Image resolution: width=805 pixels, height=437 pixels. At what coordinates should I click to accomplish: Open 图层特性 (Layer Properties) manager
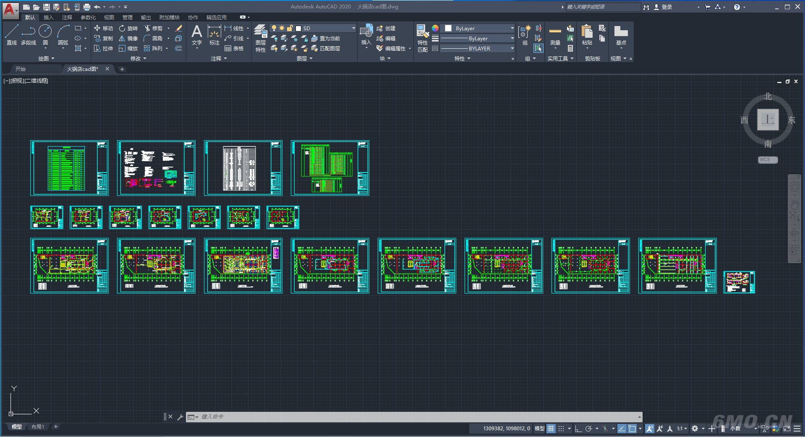coord(261,38)
